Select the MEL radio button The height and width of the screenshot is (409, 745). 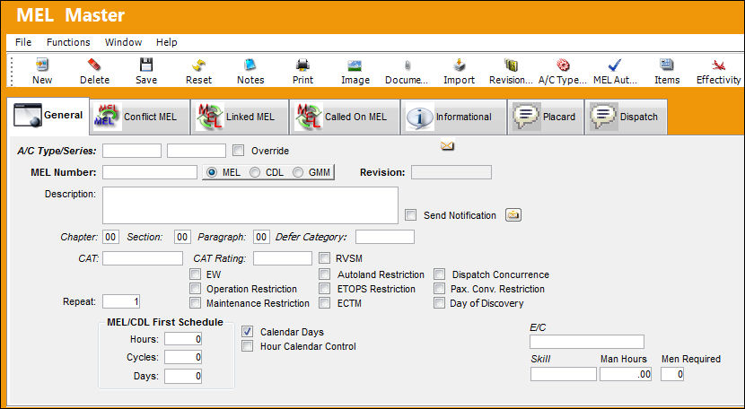click(x=212, y=172)
